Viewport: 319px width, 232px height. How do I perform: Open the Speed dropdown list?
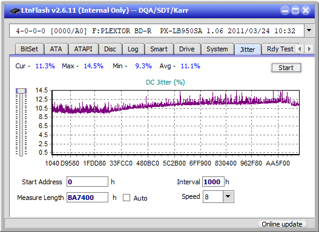[x=228, y=196]
